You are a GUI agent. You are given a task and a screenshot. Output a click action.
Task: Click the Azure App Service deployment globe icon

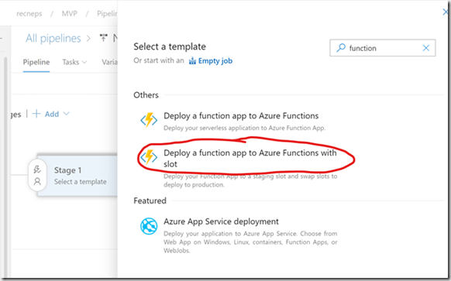(x=149, y=226)
